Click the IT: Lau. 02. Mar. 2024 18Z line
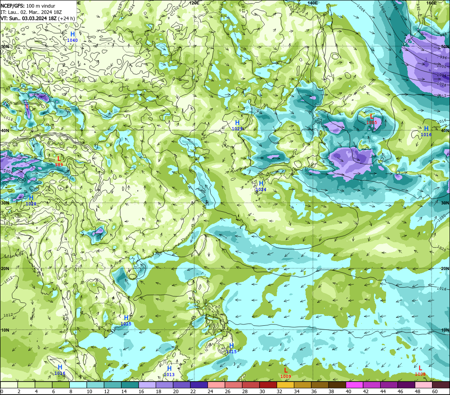 [x=31, y=12]
